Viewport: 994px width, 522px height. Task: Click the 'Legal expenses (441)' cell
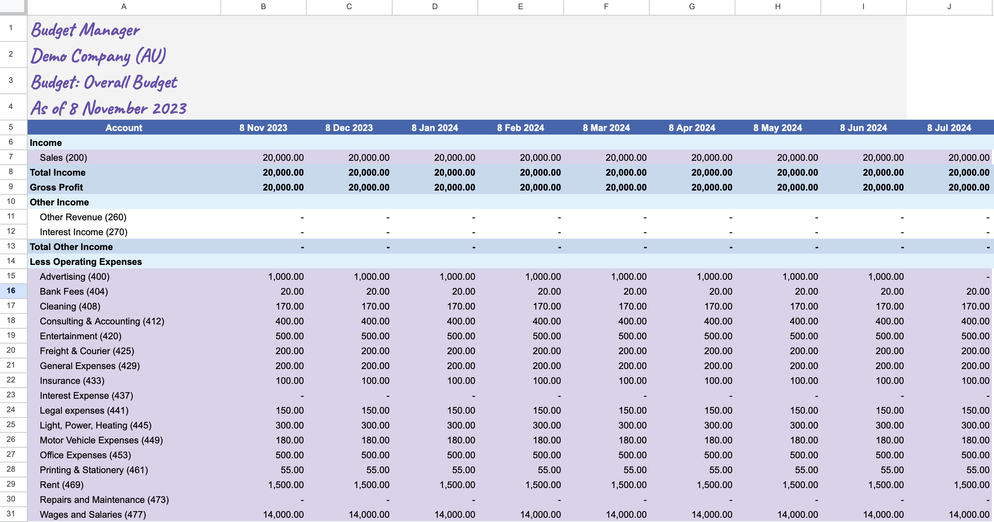(x=124, y=410)
